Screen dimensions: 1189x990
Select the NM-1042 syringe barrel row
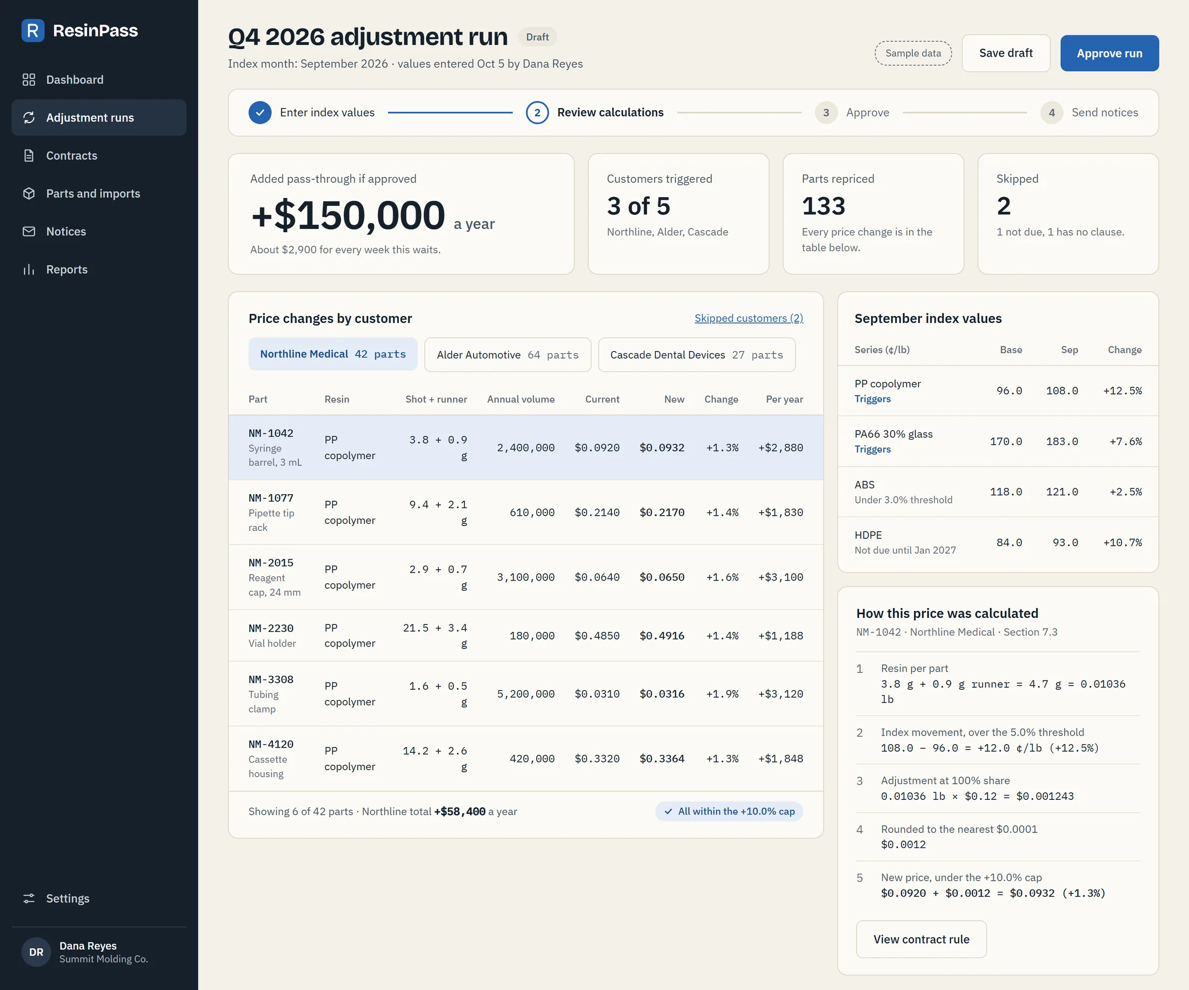tap(525, 448)
